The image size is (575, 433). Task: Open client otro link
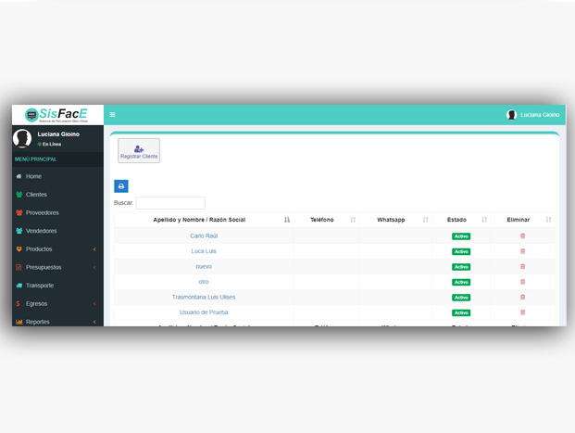[204, 282]
